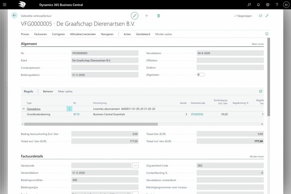This screenshot has width=291, height=194.
Task: Open the Corrigeren menu
Action: pyautogui.click(x=58, y=34)
